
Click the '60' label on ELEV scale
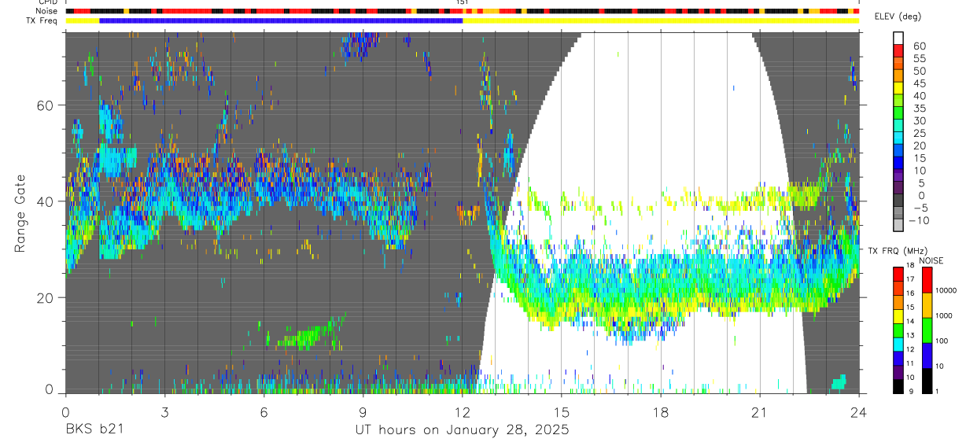click(919, 46)
